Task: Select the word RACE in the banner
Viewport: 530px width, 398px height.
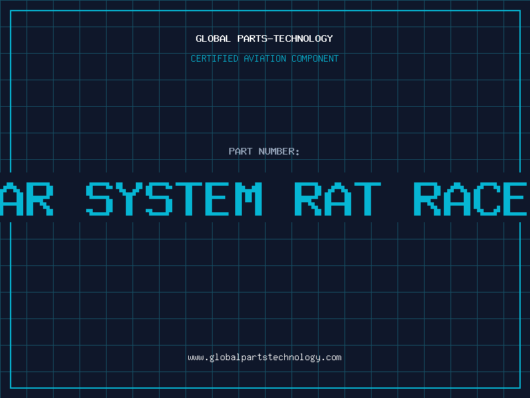Action: (x=470, y=199)
